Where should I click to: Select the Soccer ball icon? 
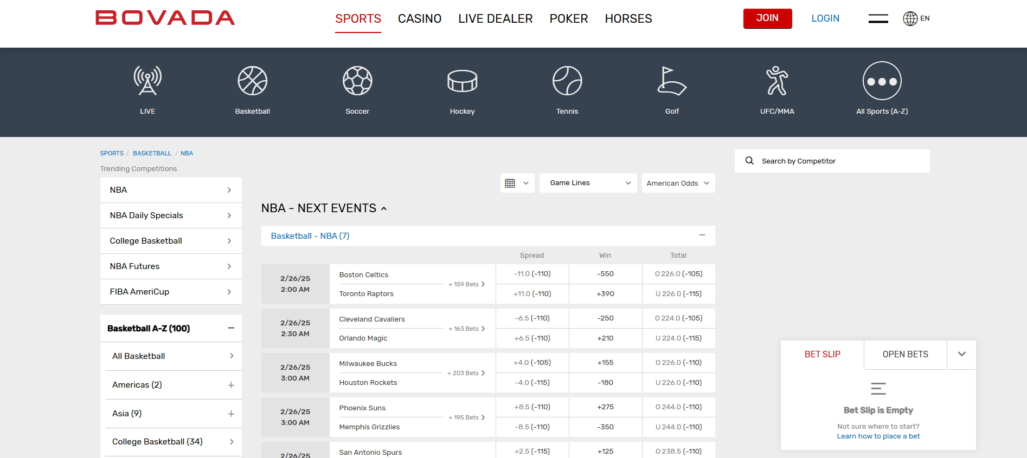(x=357, y=81)
